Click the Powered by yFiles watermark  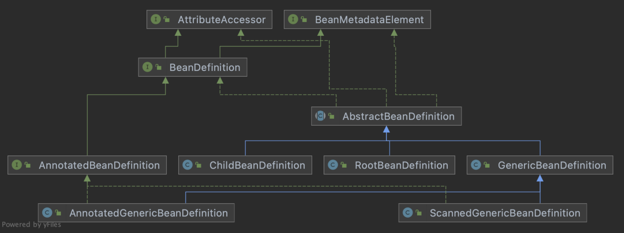(31, 225)
